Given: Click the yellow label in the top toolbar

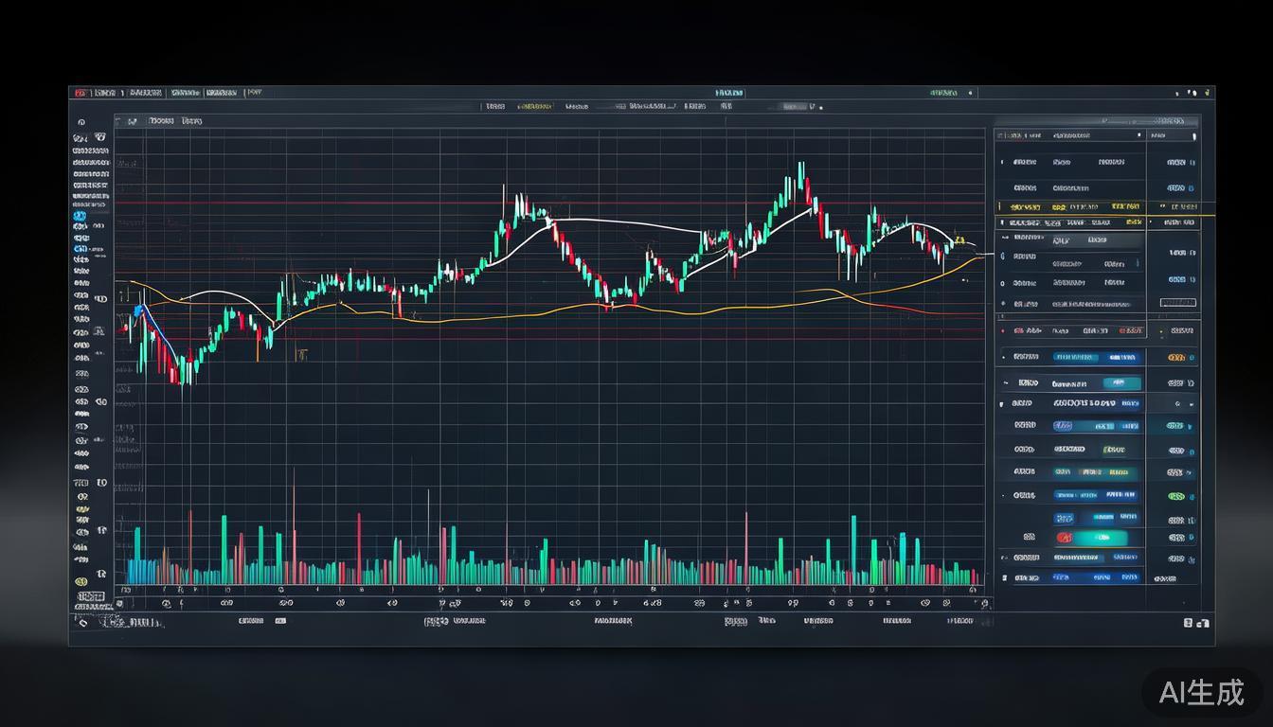Looking at the screenshot, I should point(534,107).
